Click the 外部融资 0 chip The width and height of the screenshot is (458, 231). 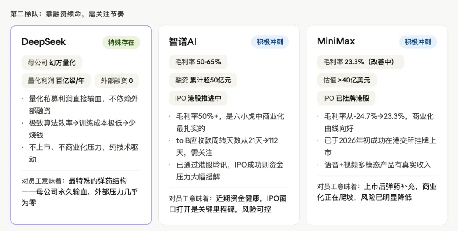[117, 80]
